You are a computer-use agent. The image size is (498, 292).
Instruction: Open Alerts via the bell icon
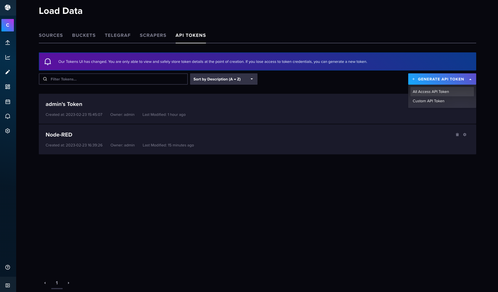pos(8,116)
